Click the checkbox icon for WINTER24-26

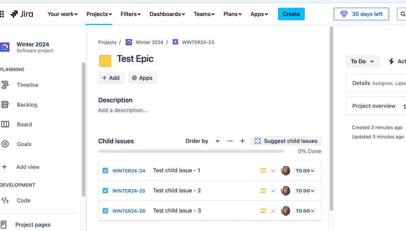(105, 211)
